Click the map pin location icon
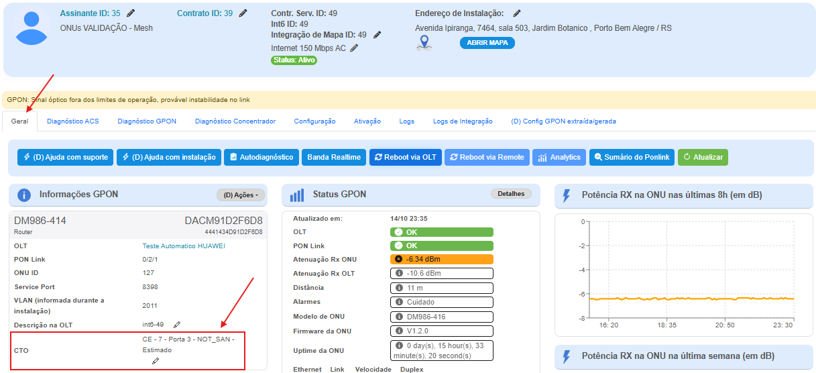The height and width of the screenshot is (373, 816). 424,43
